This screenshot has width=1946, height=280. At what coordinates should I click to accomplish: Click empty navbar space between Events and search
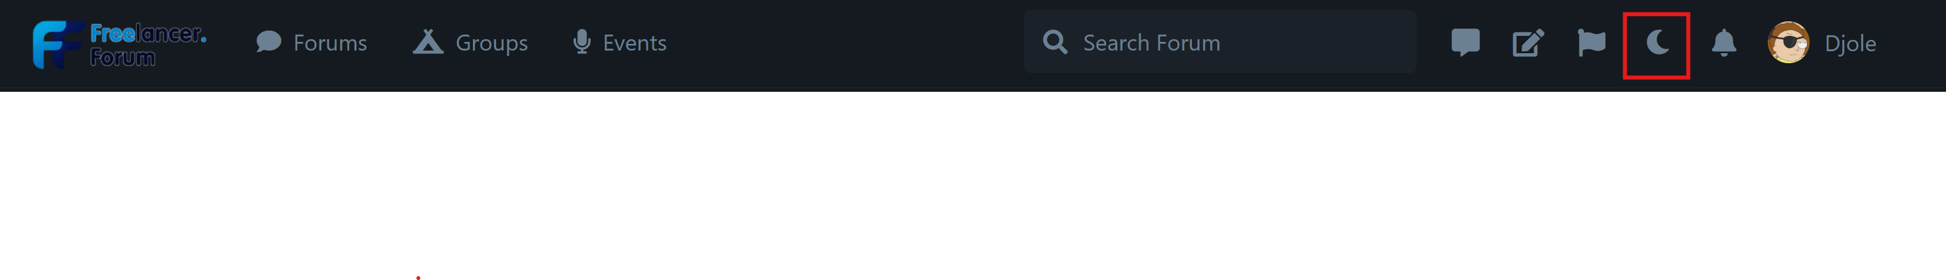[845, 43]
